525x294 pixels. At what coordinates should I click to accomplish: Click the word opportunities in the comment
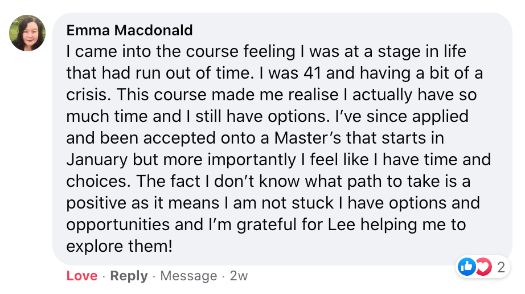pos(118,225)
